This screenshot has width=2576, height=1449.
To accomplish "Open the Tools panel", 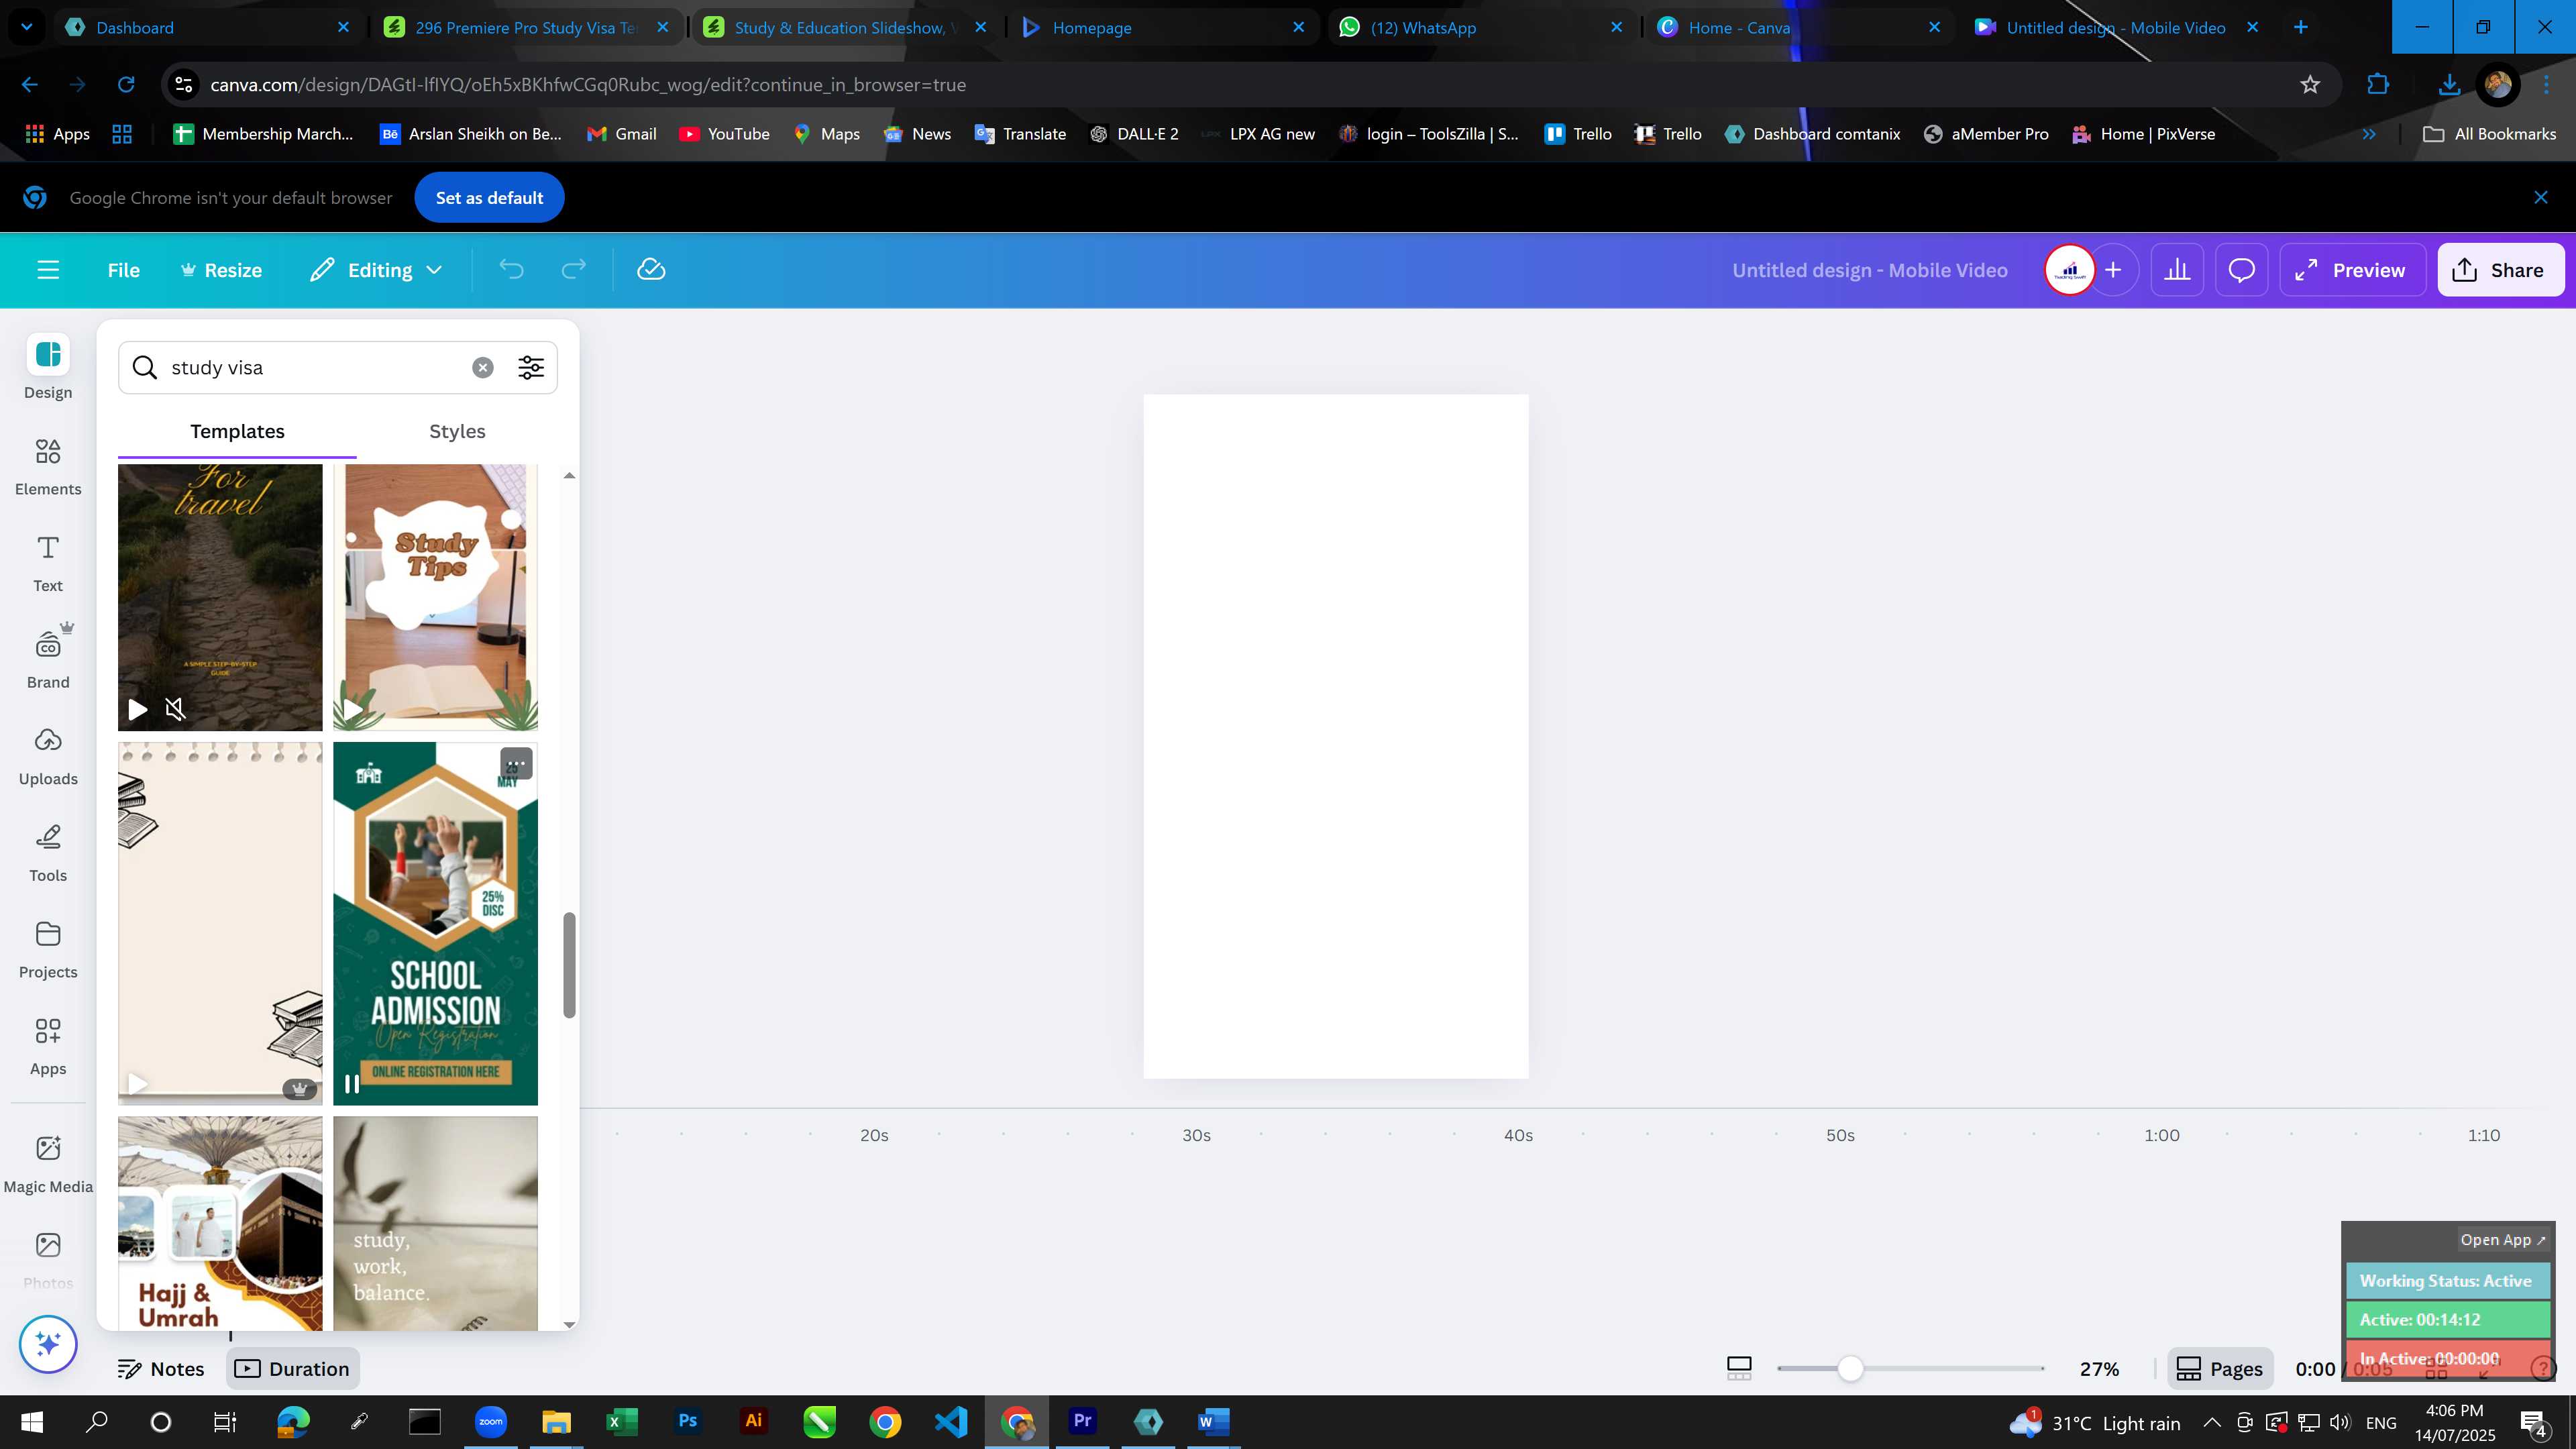I will tap(48, 854).
